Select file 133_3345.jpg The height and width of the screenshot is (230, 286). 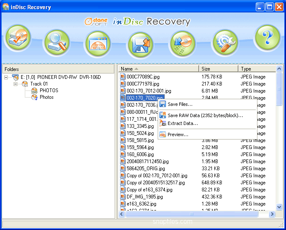(x=140, y=126)
